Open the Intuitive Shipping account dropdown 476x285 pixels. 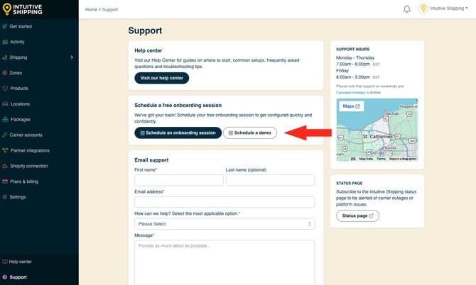click(449, 9)
